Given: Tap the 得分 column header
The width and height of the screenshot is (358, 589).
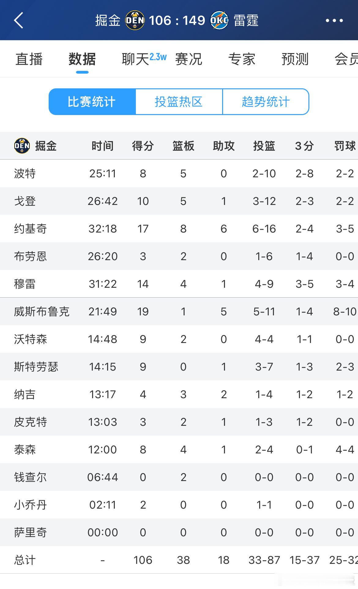Looking at the screenshot, I should 143,146.
